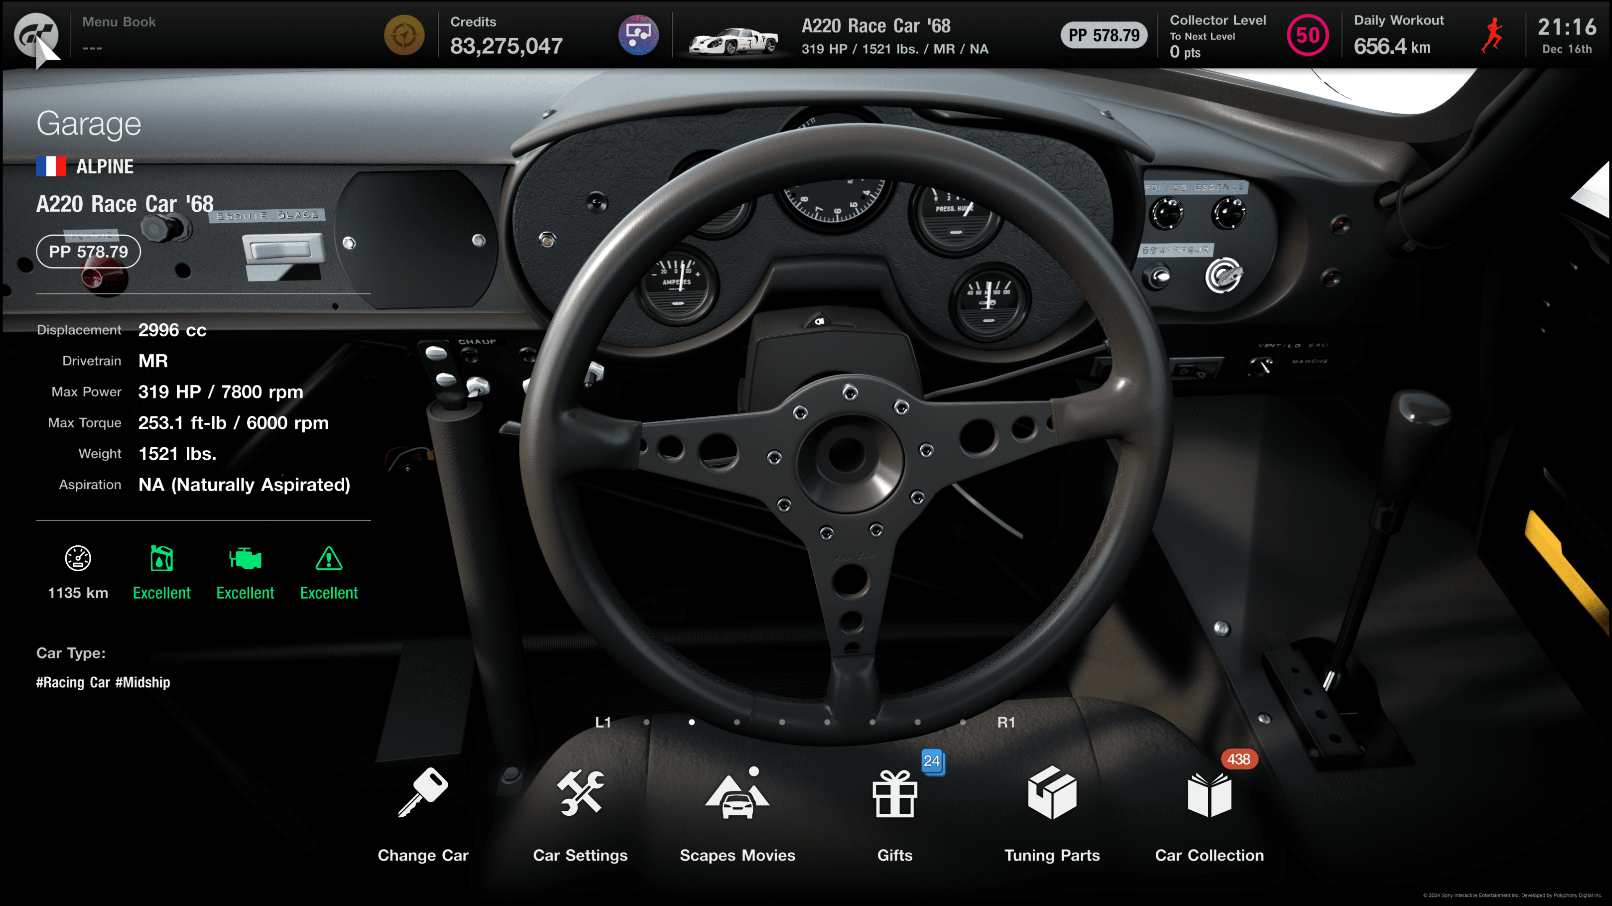Click the 319 HP / 7800 rpm value
The image size is (1612, 906).
(220, 392)
